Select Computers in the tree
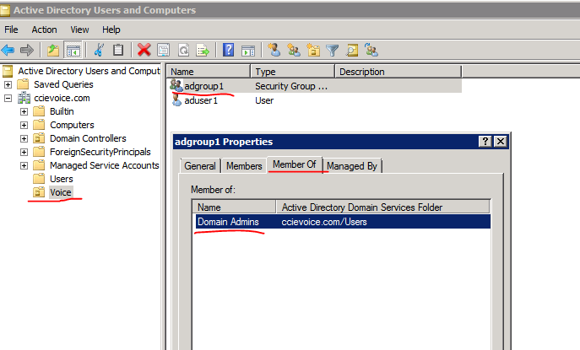The height and width of the screenshot is (350, 580). (x=72, y=125)
